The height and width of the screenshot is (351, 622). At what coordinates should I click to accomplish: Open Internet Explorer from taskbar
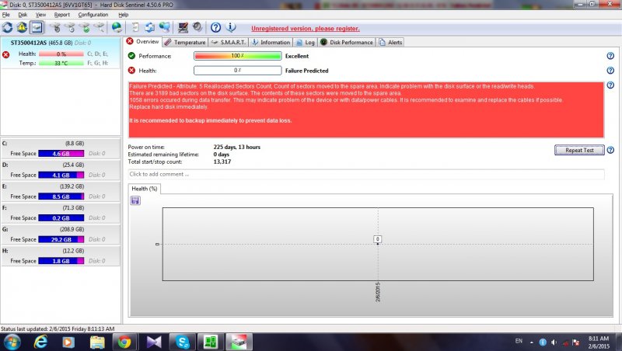(40, 342)
